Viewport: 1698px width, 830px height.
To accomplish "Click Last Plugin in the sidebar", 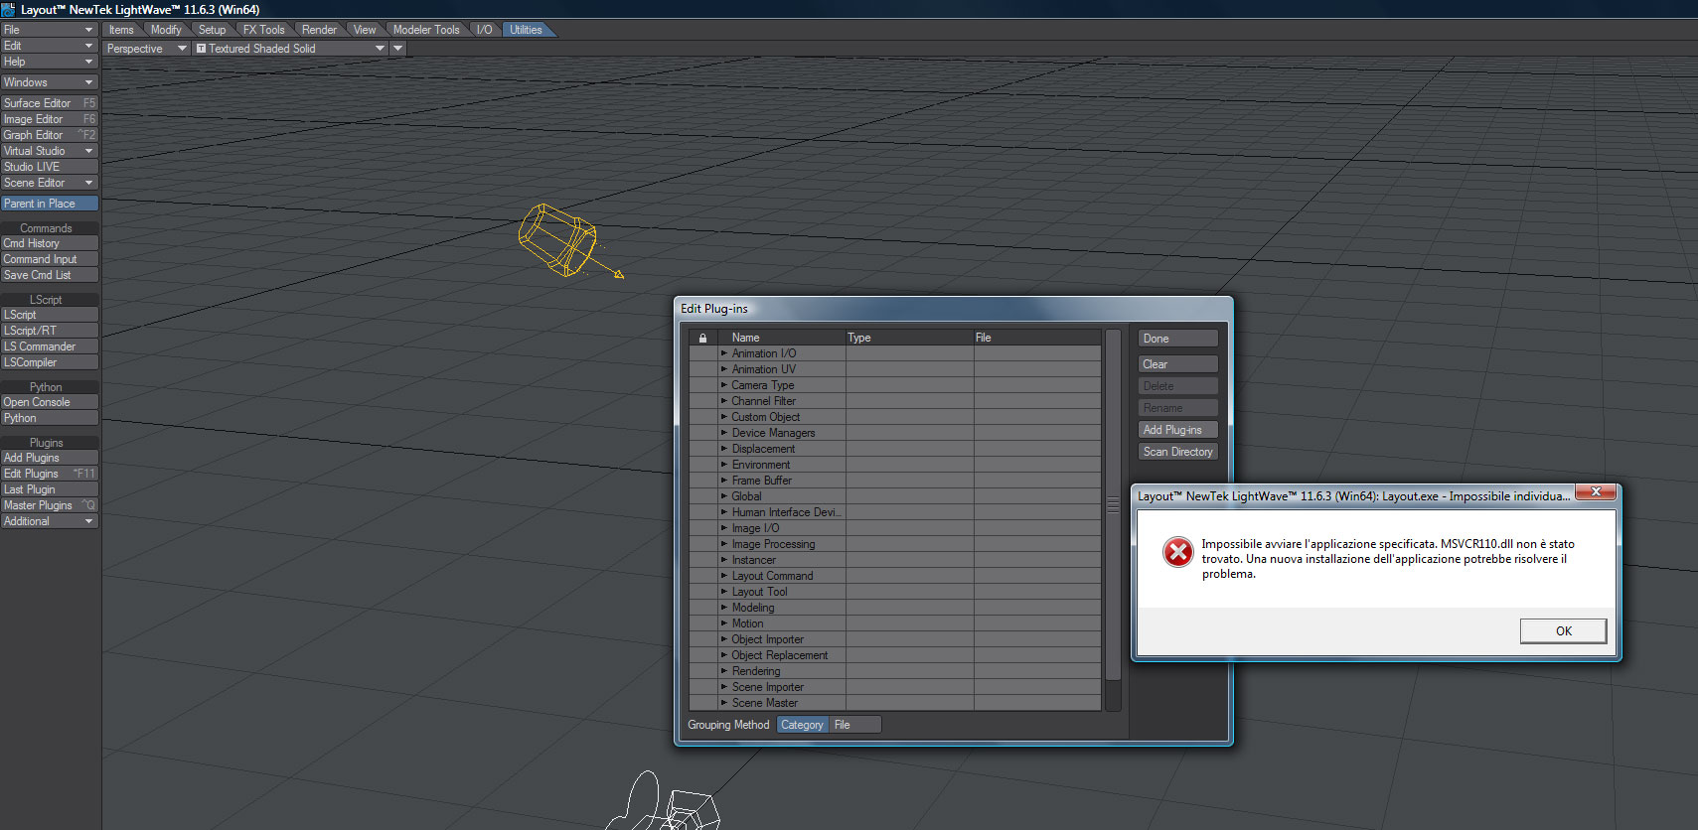I will click(50, 489).
